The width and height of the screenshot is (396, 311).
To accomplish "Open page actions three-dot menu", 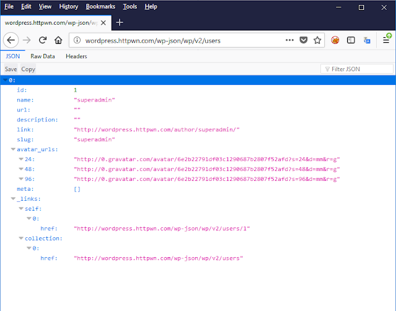I will tap(289, 40).
